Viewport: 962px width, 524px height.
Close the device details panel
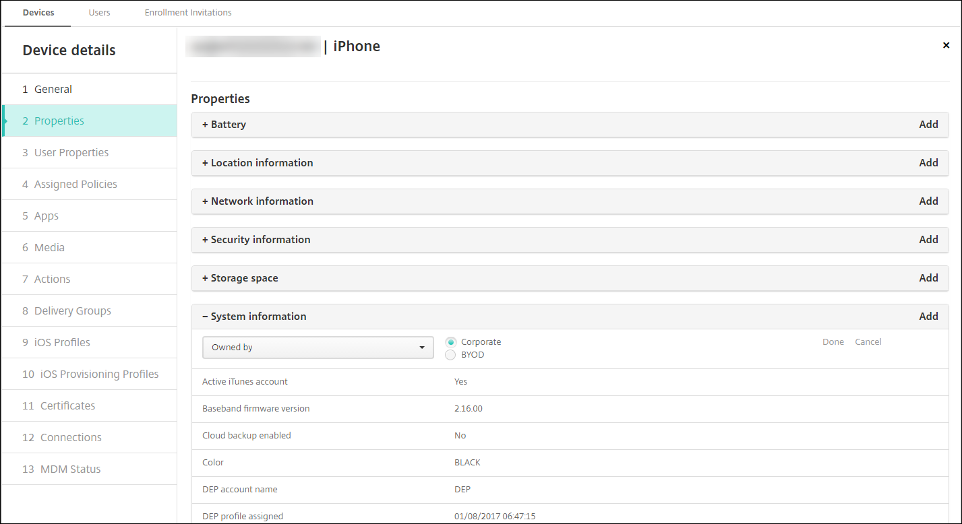(x=946, y=45)
